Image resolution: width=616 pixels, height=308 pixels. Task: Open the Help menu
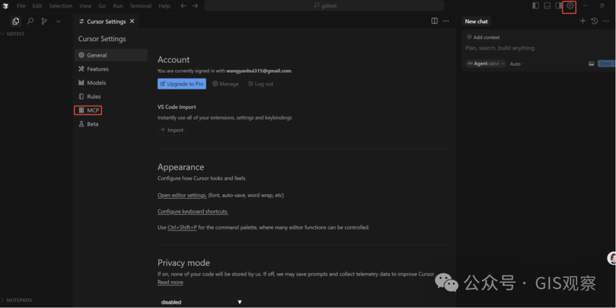(x=164, y=6)
